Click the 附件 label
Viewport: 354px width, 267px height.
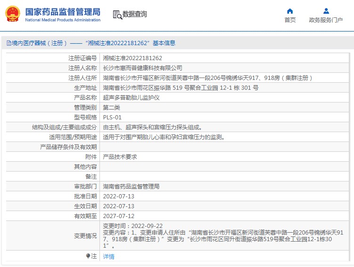point(91,157)
